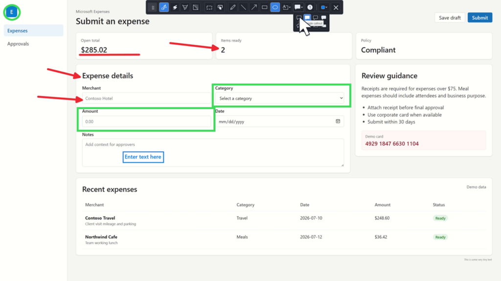Click the Ready badge for Northwind Cafe

pos(440,237)
